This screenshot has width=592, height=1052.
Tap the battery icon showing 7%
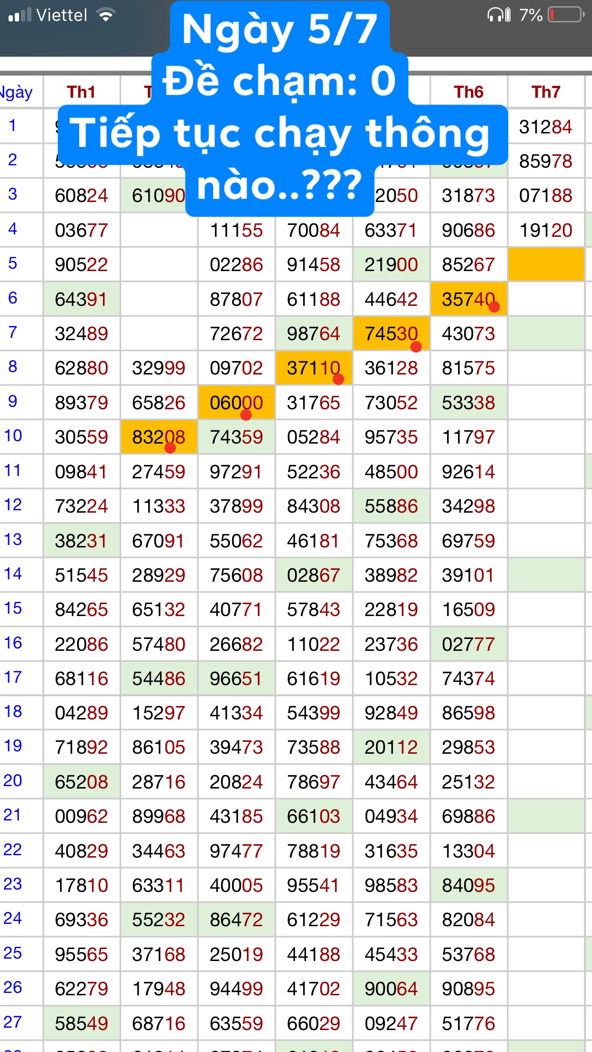[566, 15]
